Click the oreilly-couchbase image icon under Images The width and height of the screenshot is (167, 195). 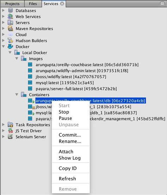click(30, 65)
